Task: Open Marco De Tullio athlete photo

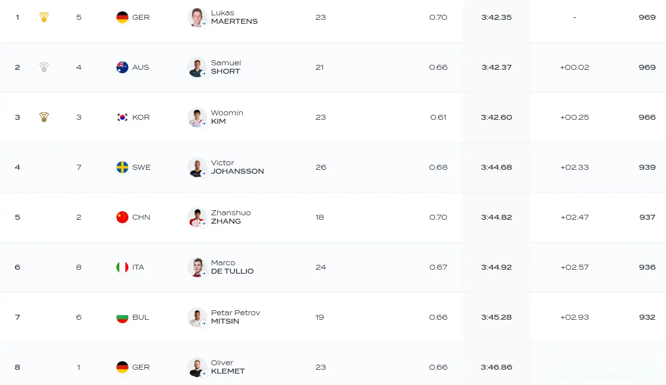Action: 197,267
